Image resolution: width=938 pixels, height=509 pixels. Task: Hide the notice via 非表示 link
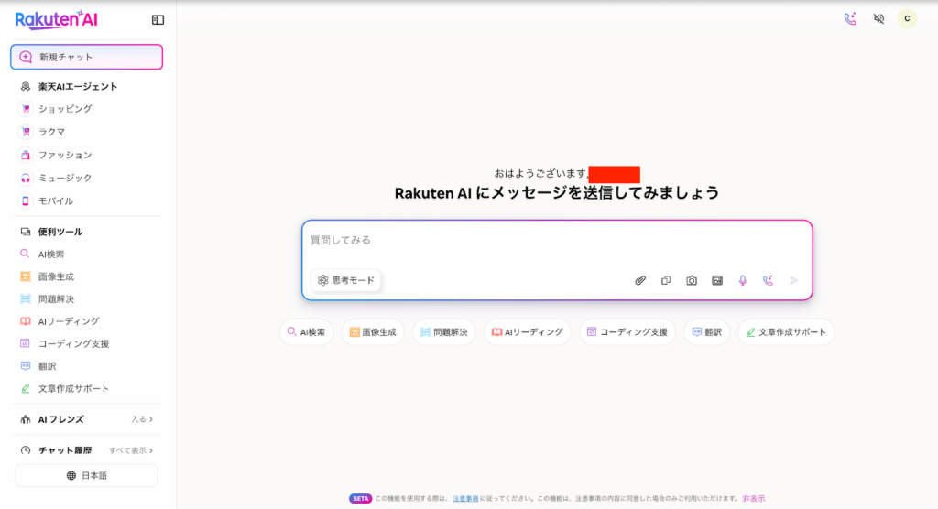pos(754,498)
